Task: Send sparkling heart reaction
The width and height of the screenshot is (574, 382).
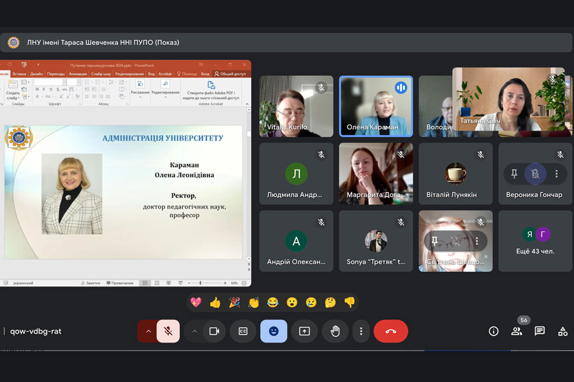Action: (196, 302)
